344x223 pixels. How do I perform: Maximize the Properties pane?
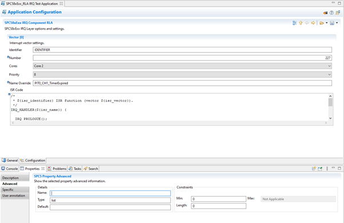339,168
